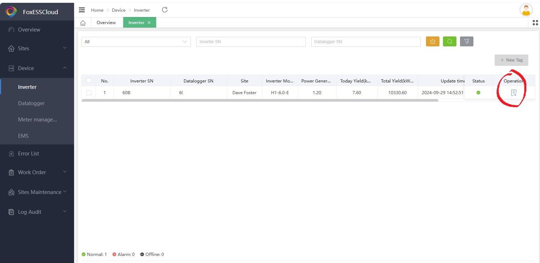This screenshot has width=540, height=263.
Task: Open the four-squares tab options icon
Action: [535, 23]
